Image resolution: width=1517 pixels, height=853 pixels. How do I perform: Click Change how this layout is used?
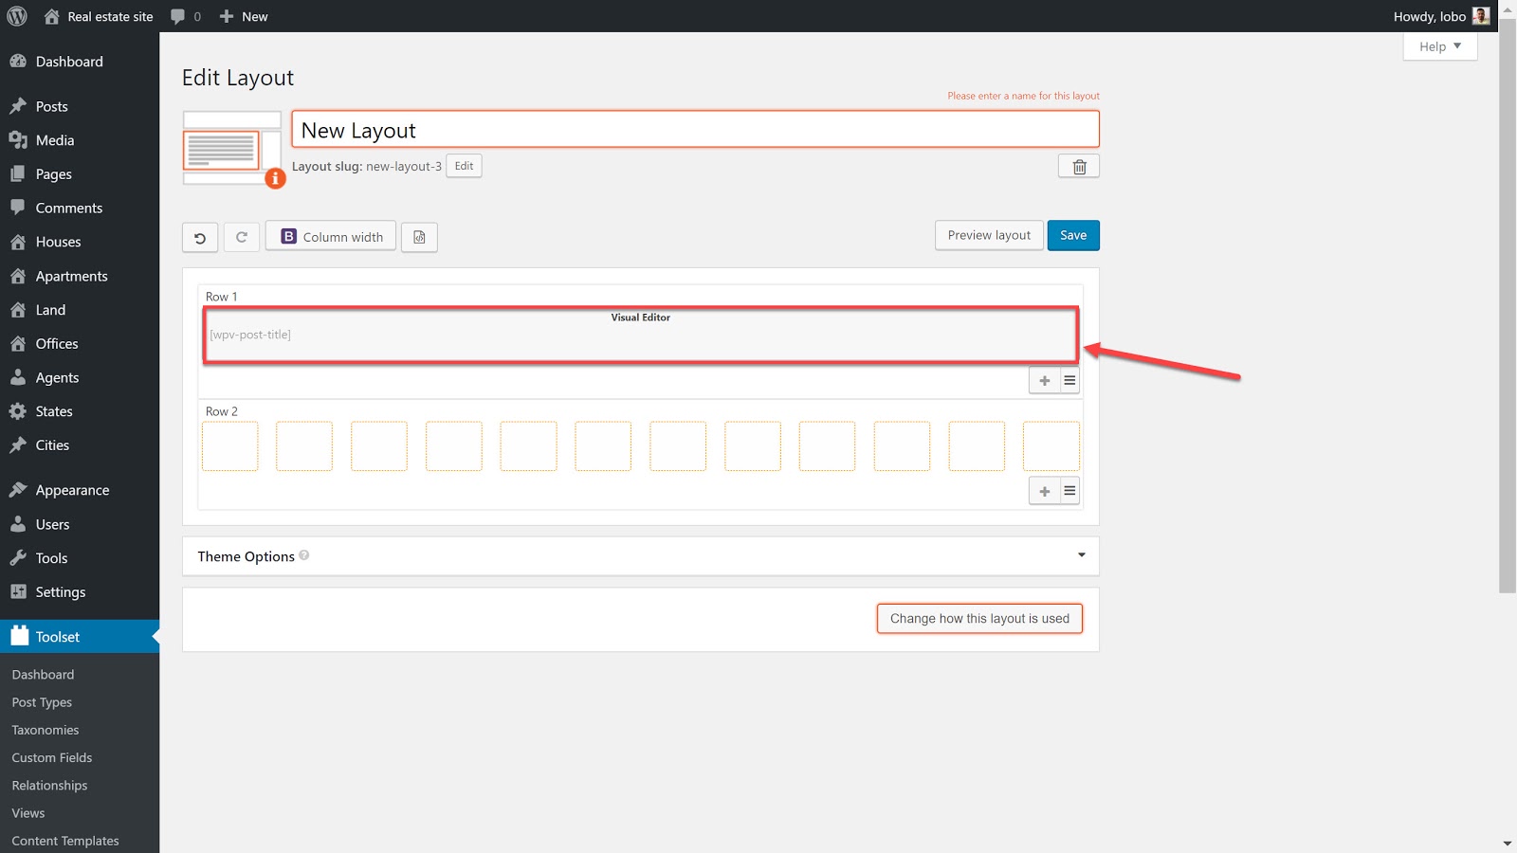pyautogui.click(x=978, y=619)
